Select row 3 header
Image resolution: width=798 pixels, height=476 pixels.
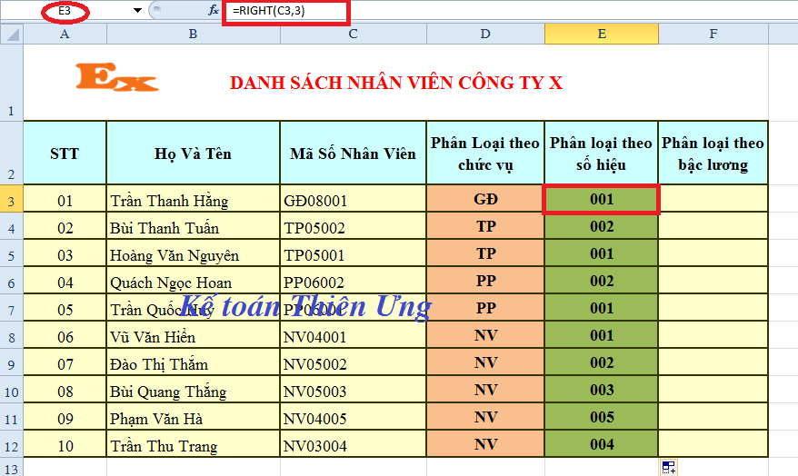[11, 198]
